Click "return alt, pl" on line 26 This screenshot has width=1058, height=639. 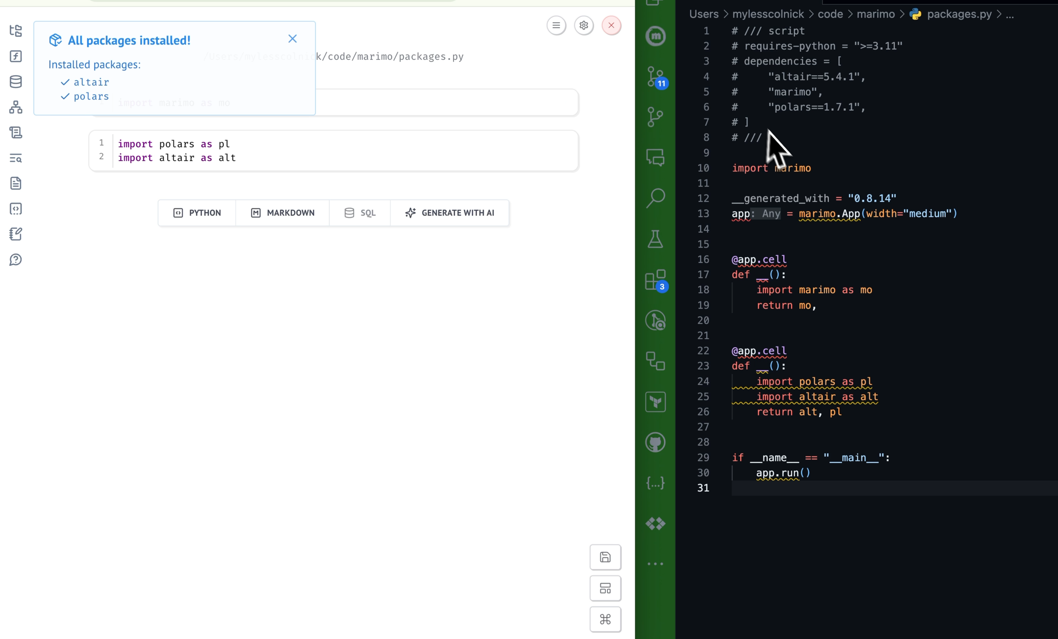click(799, 412)
